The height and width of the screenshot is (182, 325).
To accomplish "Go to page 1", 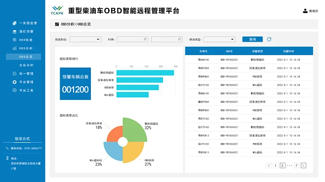I will click(x=276, y=165).
